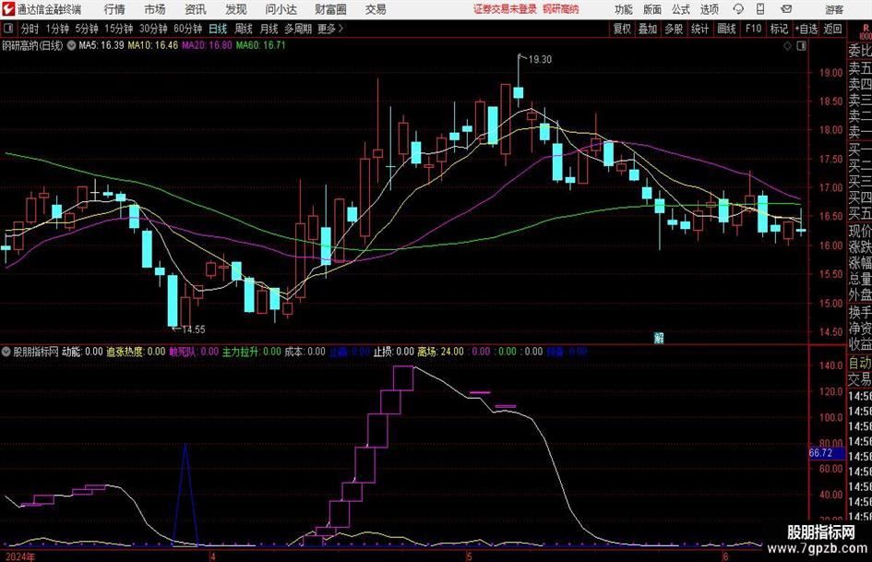Click the MA10: 16.46 indicator value

[x=153, y=45]
